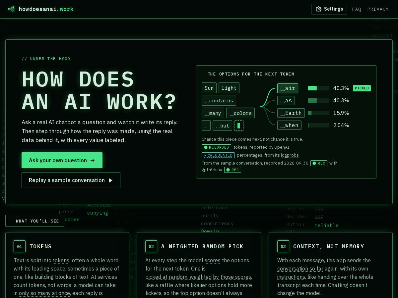Select the comma token chip

click(x=206, y=125)
